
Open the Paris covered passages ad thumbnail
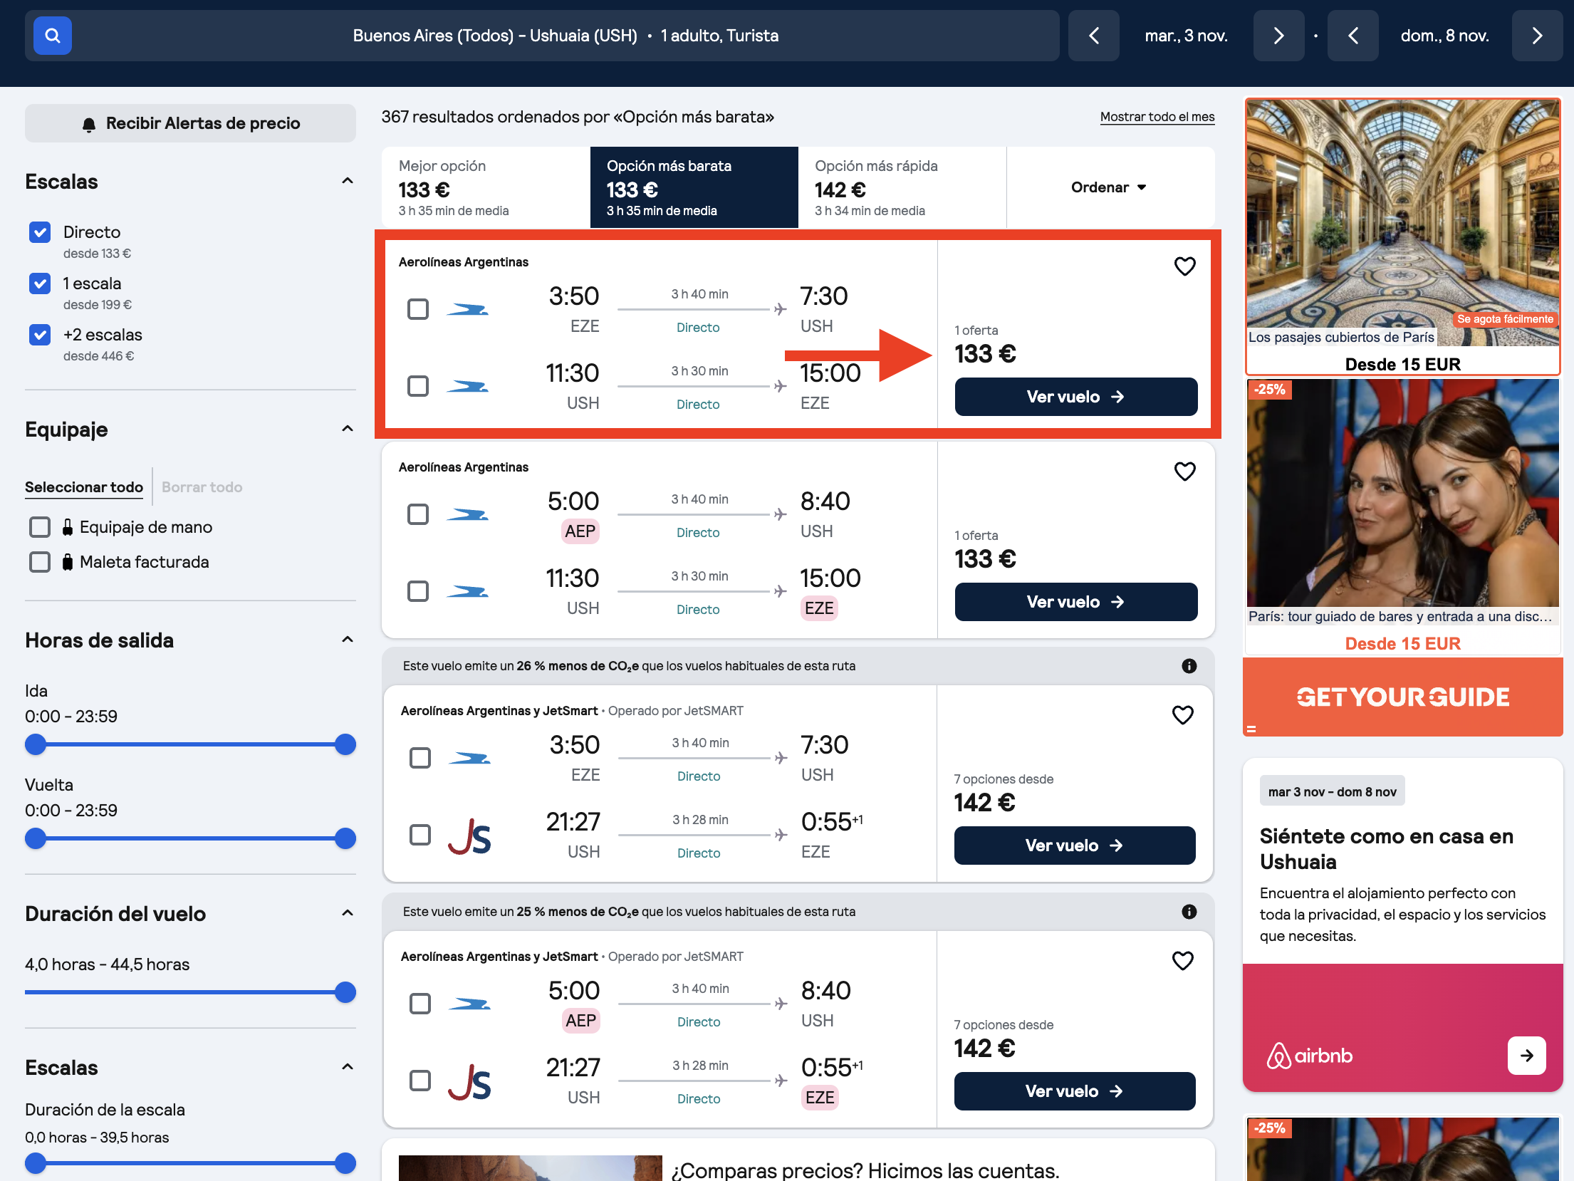1402,223
